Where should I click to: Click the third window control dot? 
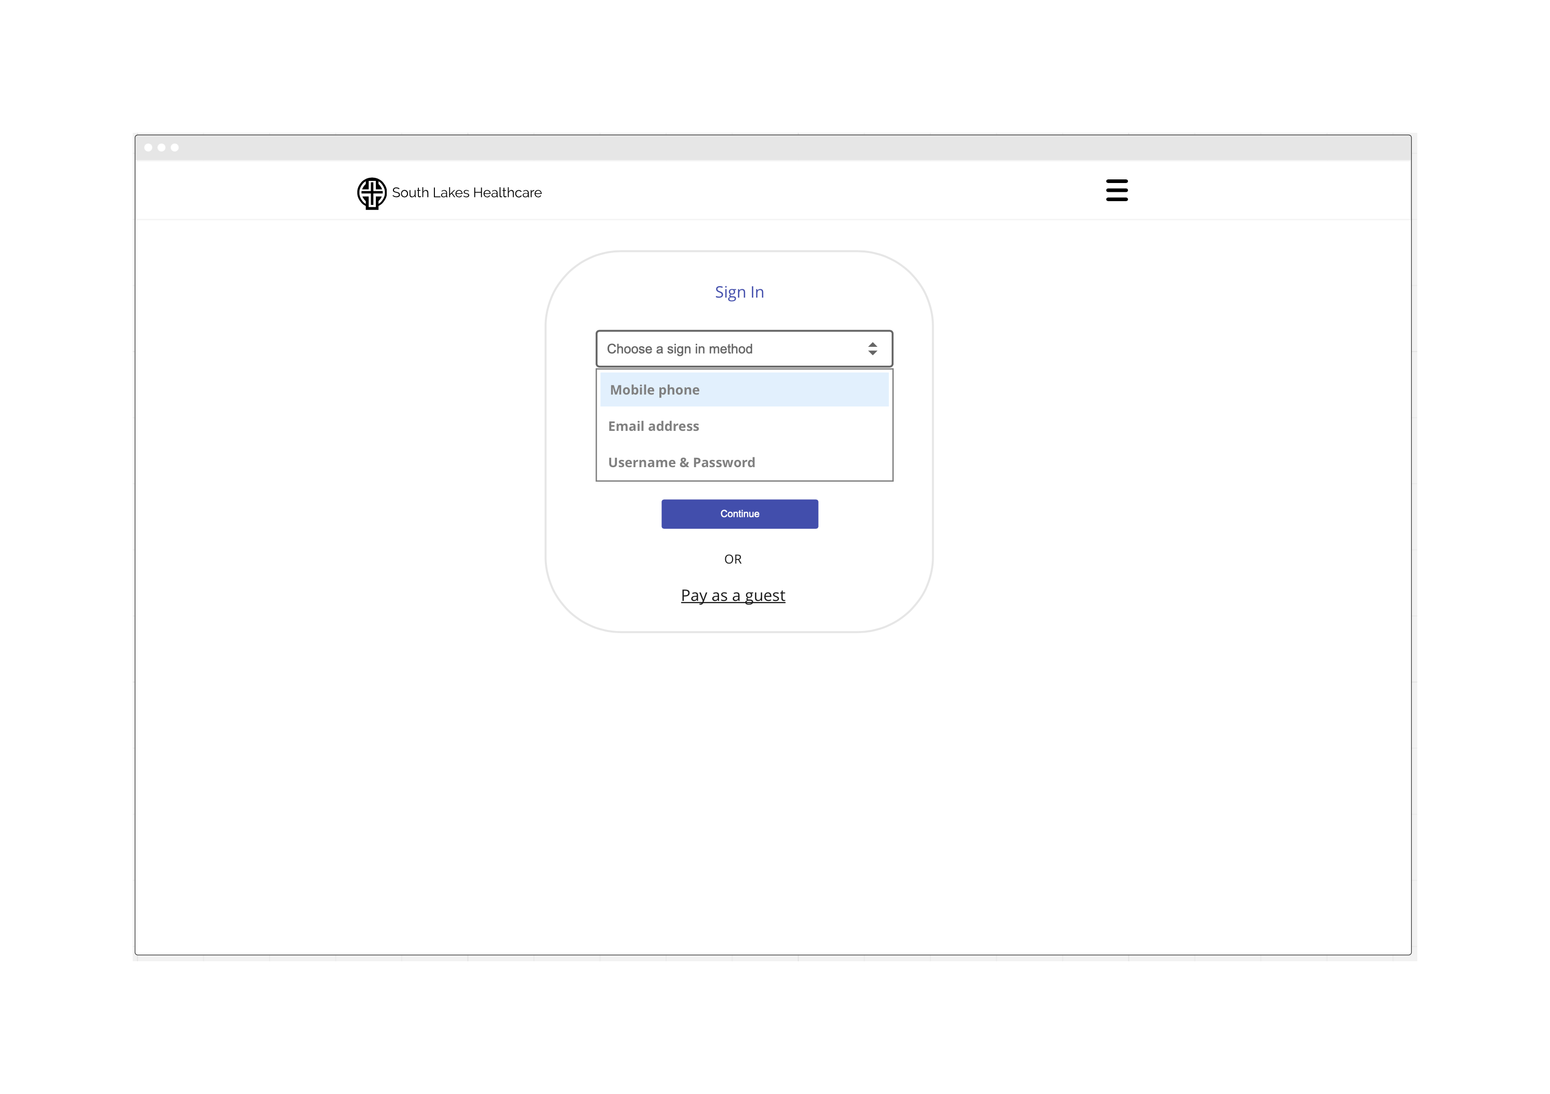(175, 147)
